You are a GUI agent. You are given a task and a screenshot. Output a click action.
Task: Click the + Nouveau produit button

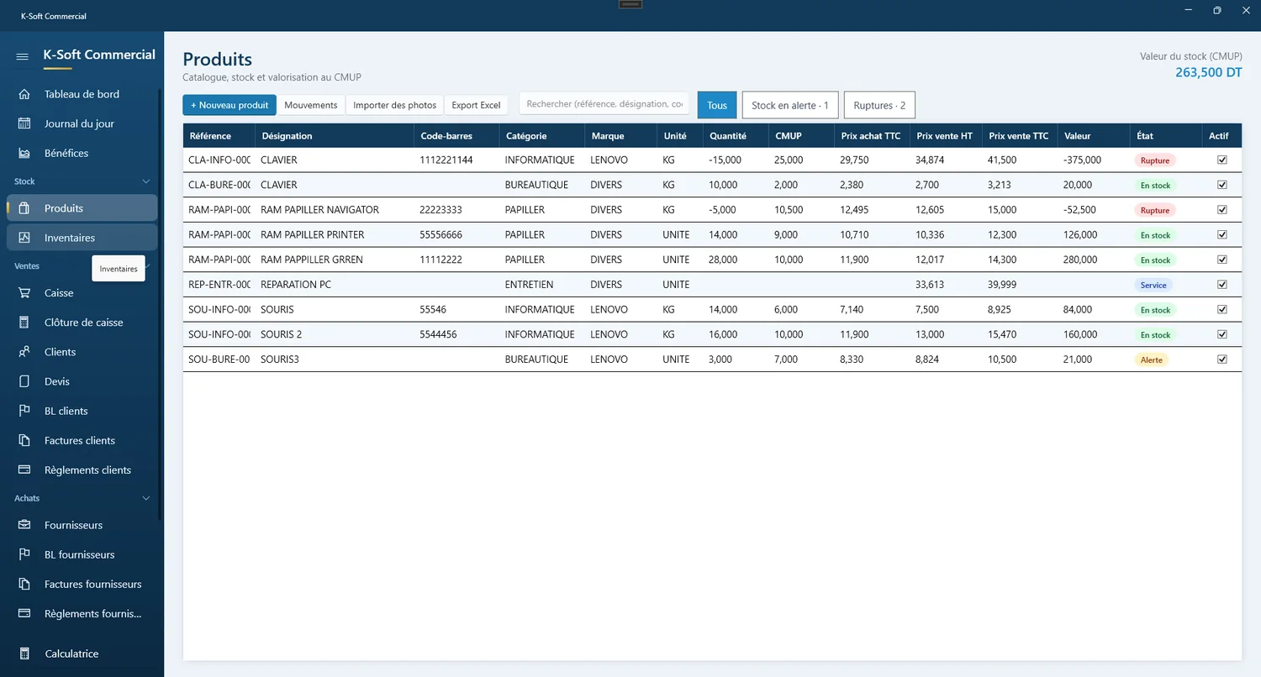[x=230, y=105]
